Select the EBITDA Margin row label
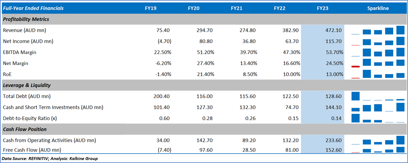This screenshot has width=408, height=163. [x=20, y=52]
